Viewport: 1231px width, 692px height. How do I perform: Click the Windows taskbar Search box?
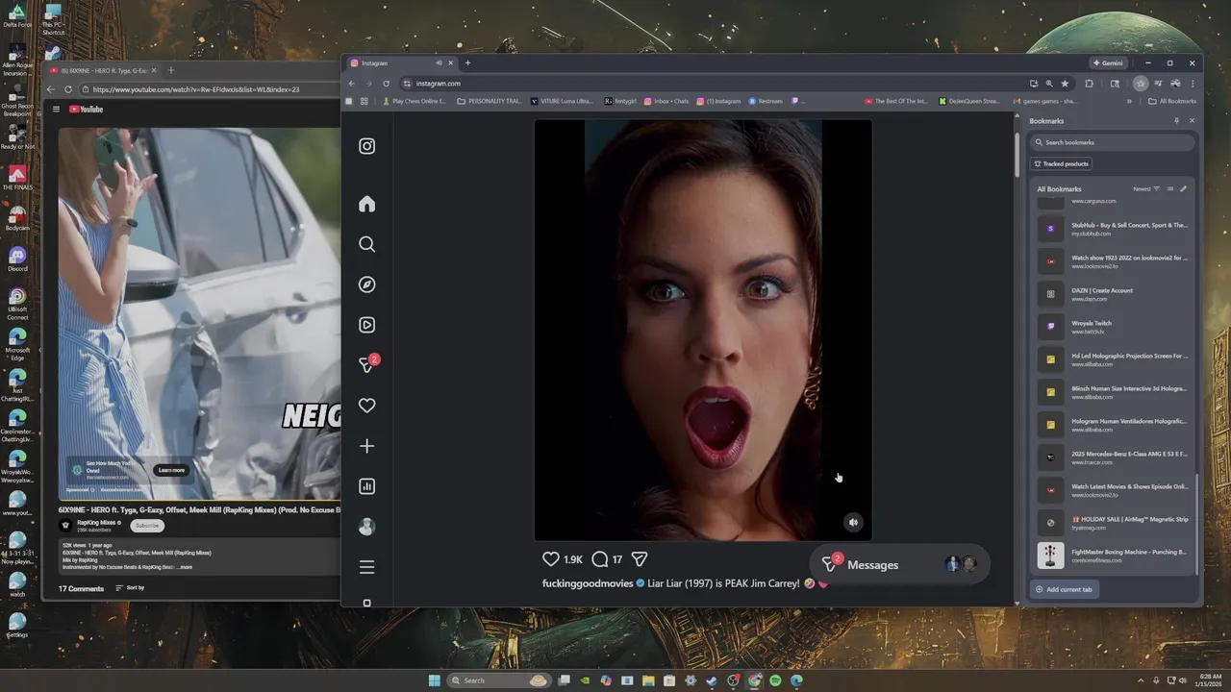pos(498,680)
